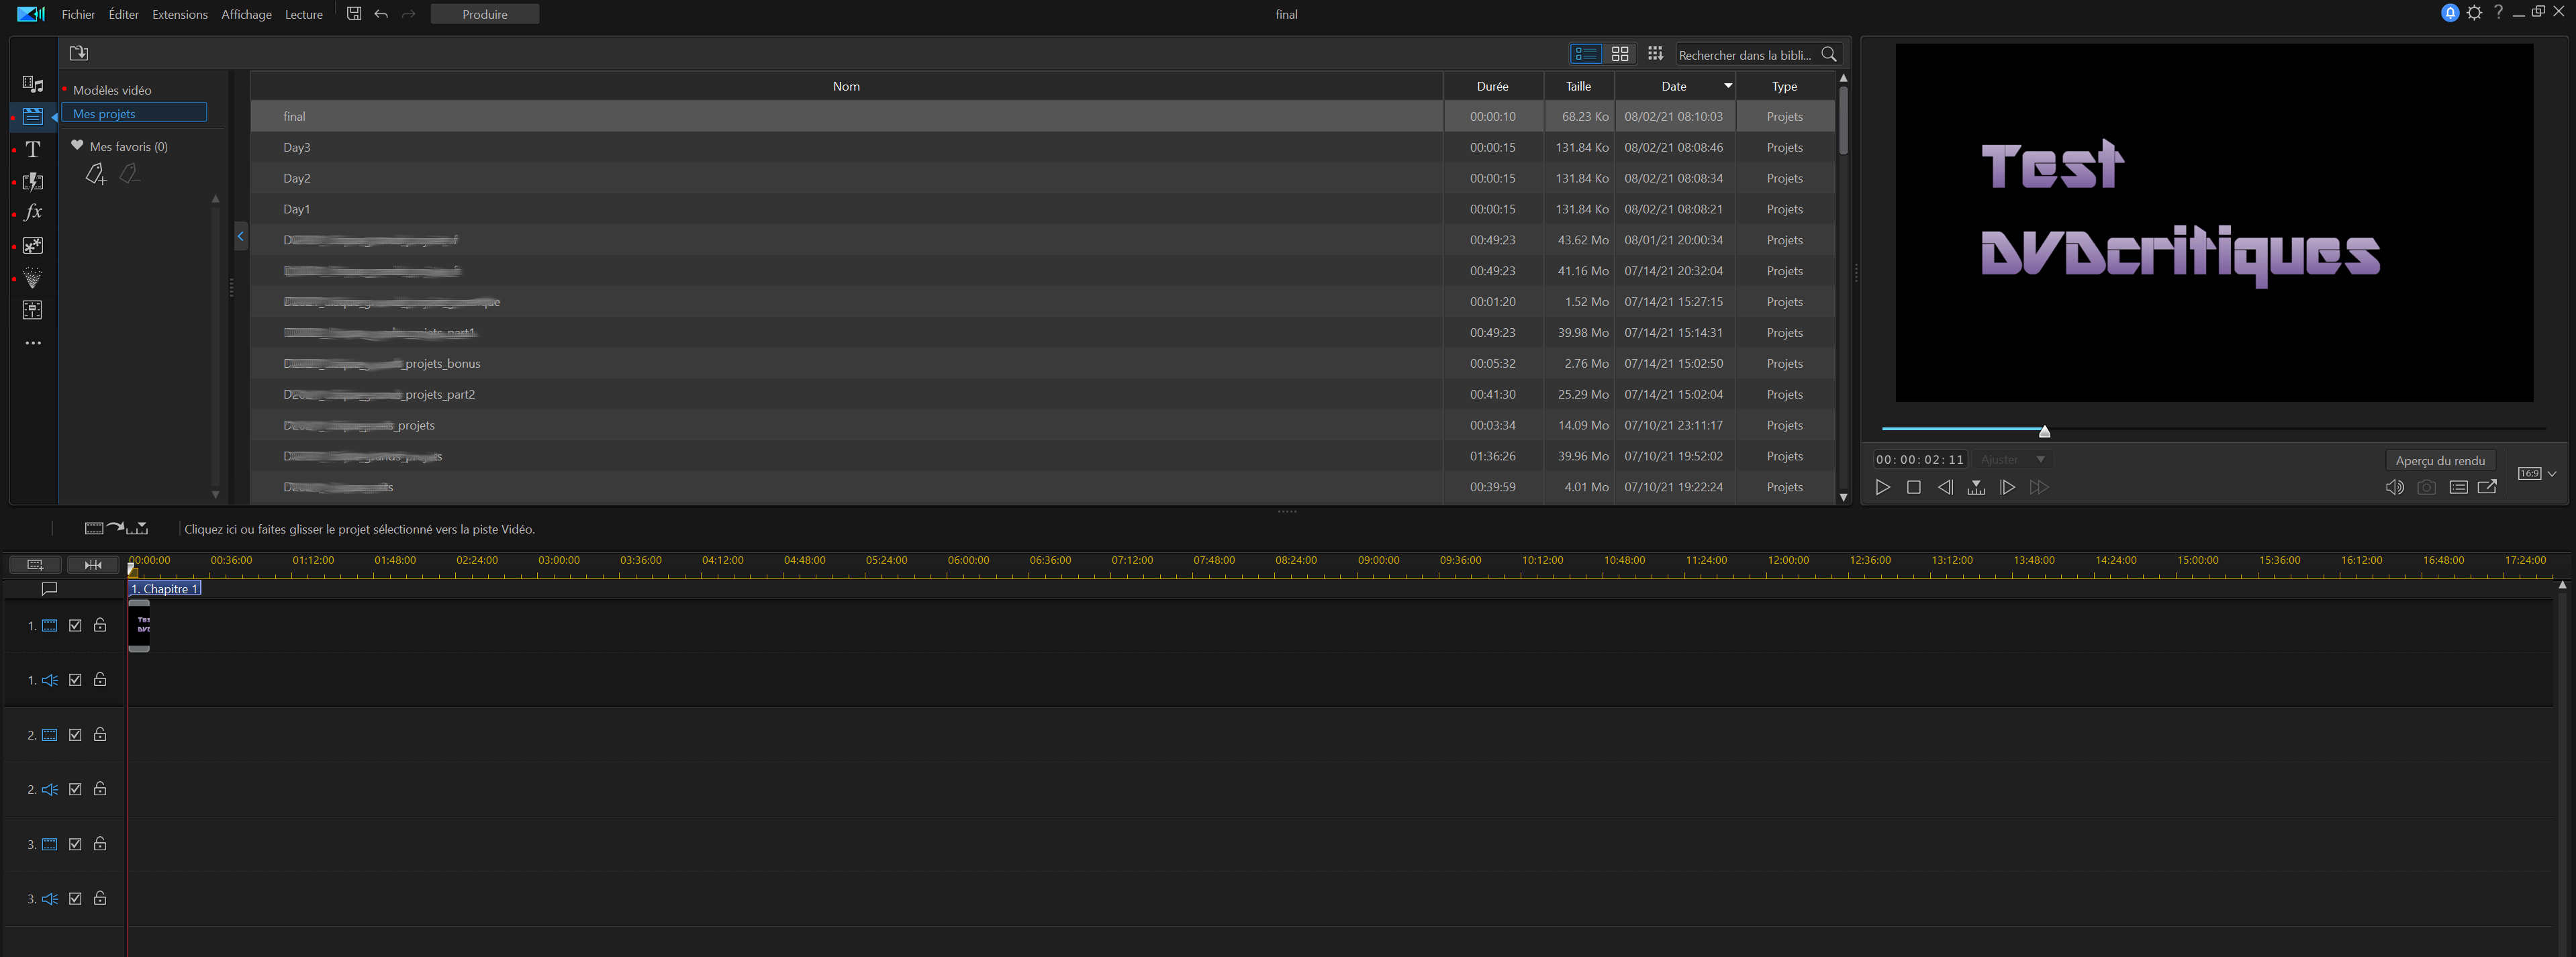
Task: Open the Title Room T icon
Action: click(33, 149)
